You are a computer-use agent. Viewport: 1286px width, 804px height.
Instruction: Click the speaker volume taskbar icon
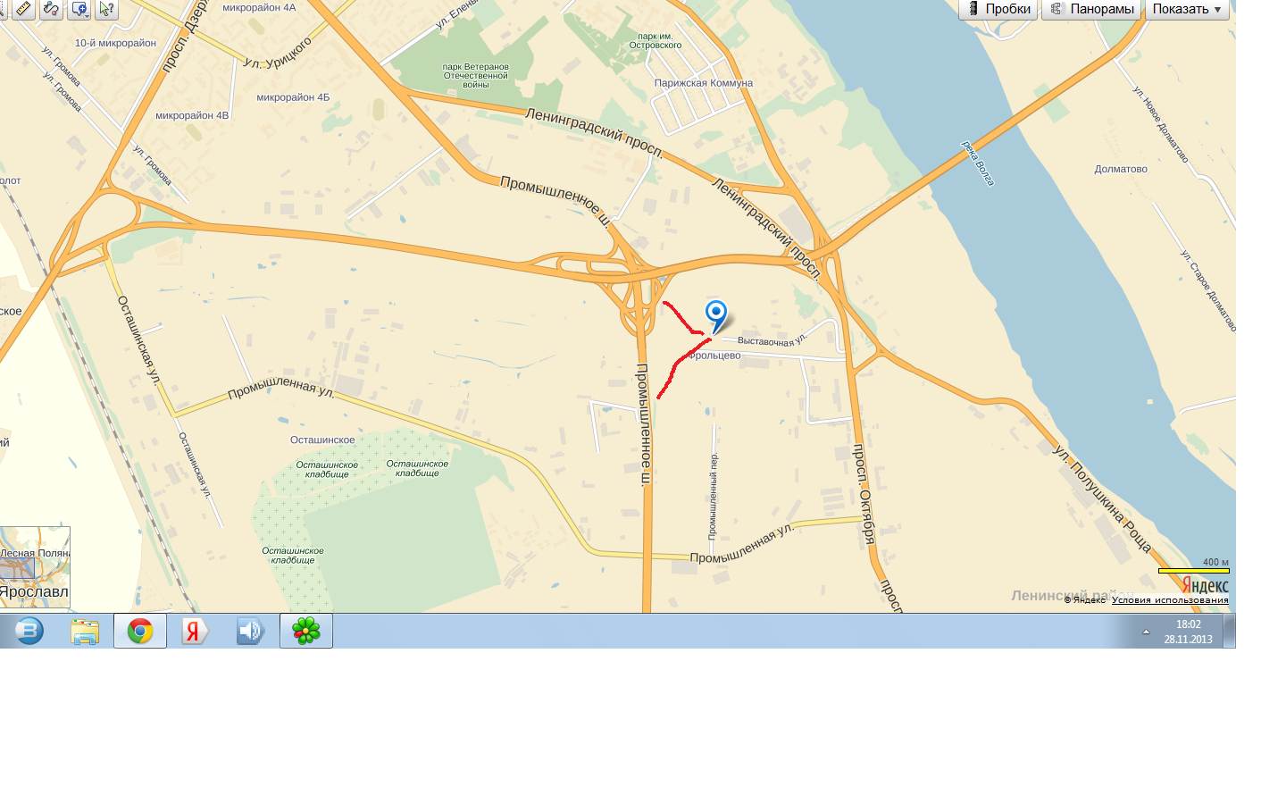[250, 631]
